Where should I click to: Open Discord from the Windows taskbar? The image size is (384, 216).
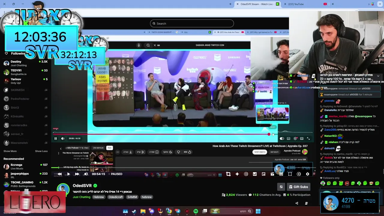click(x=151, y=211)
